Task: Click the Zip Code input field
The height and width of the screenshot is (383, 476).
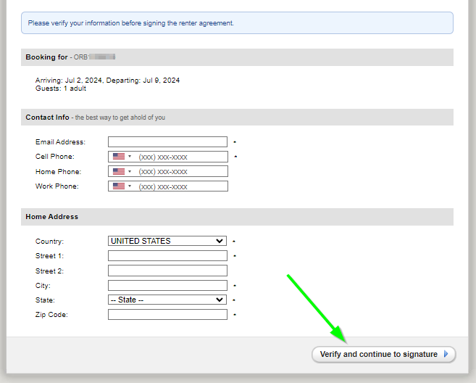Action: pyautogui.click(x=167, y=315)
